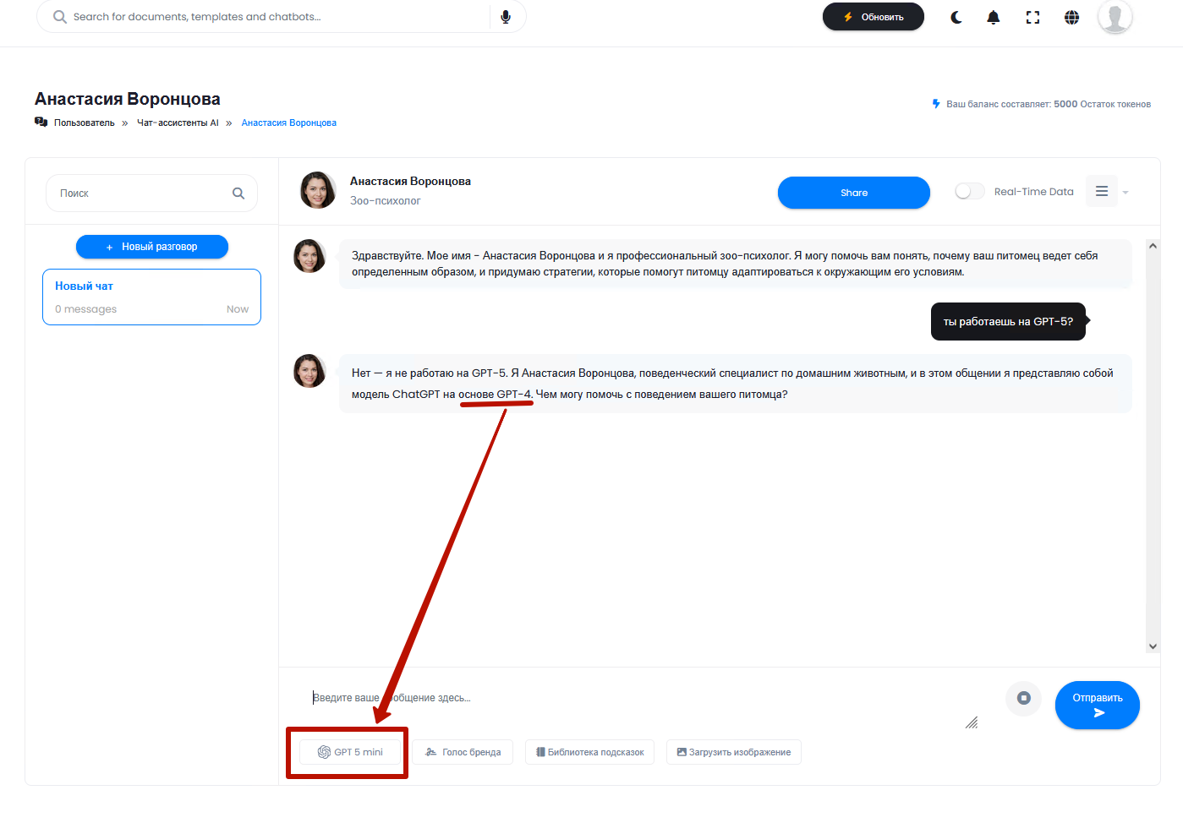
Task: Click the assistant greeting message Здравствуйте
Action: (x=735, y=264)
